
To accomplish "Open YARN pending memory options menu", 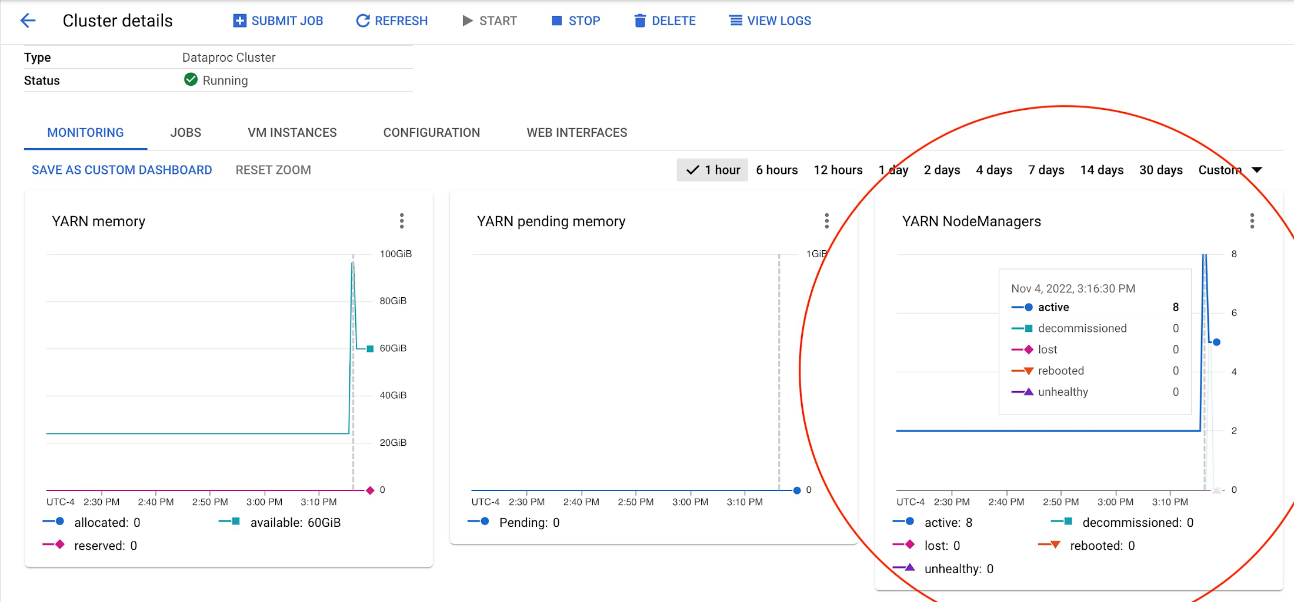I will tap(826, 221).
